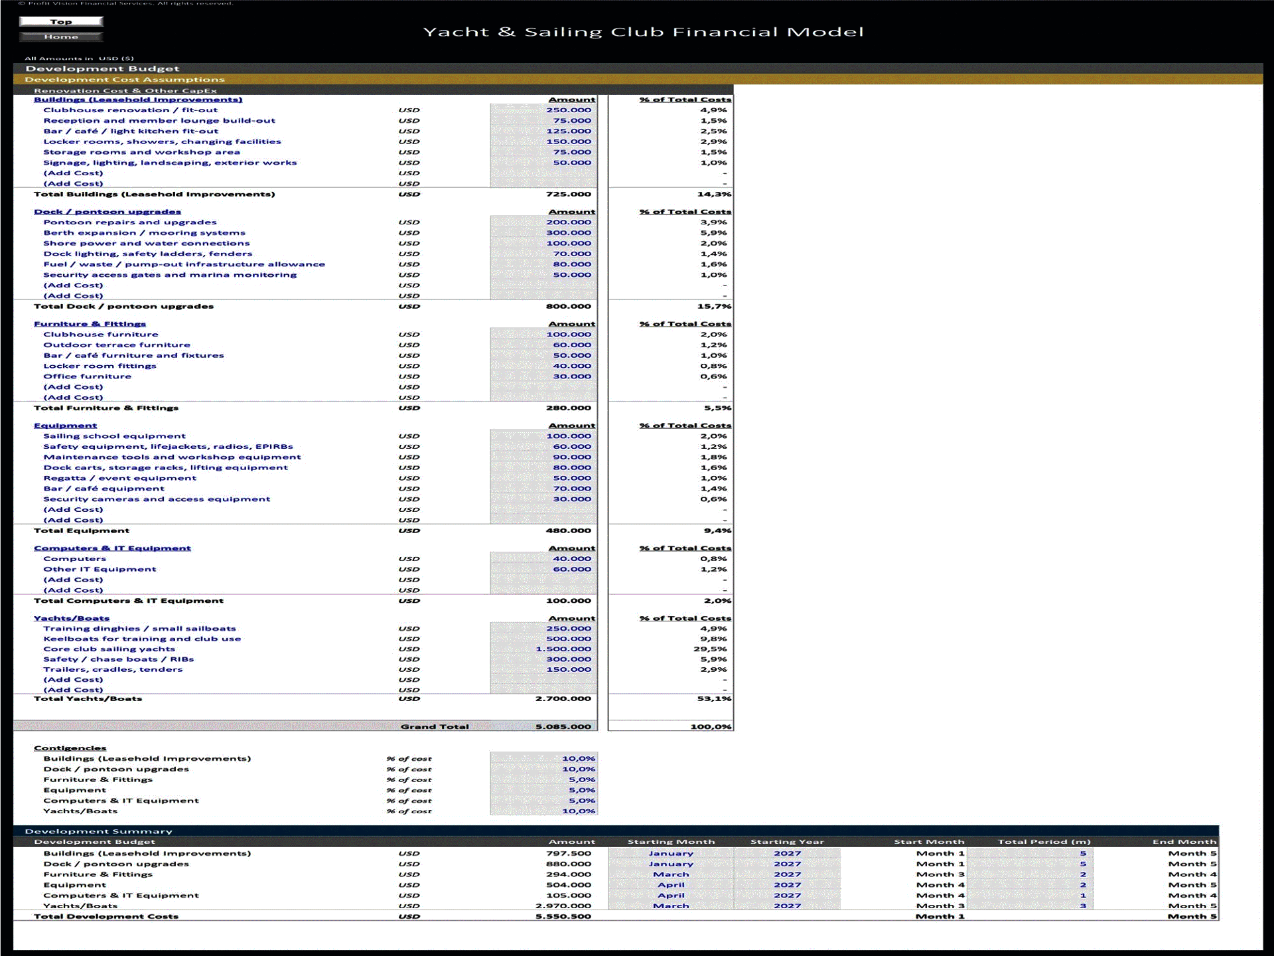The height and width of the screenshot is (956, 1274).
Task: Select the Office furniture amount cell
Action: (543, 376)
